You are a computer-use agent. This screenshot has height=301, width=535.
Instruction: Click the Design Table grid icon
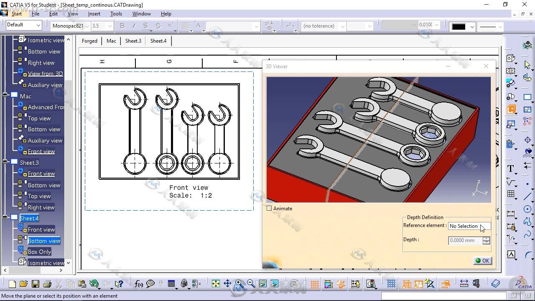click(171, 284)
